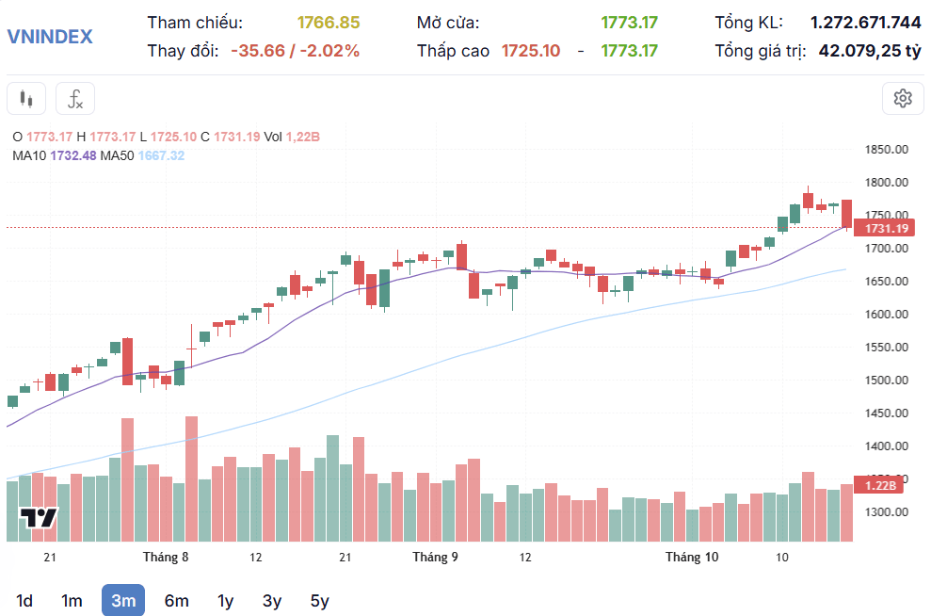This screenshot has width=931, height=616.
Task: Click the VNINDEX symbol title
Action: click(x=50, y=37)
